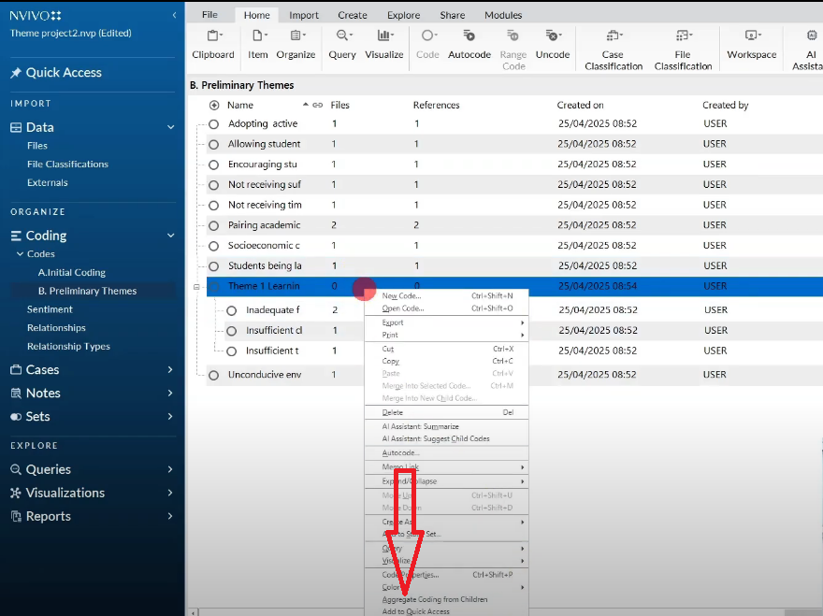Image resolution: width=823 pixels, height=616 pixels.
Task: Select the Inadequate f child code circle
Action: click(232, 310)
